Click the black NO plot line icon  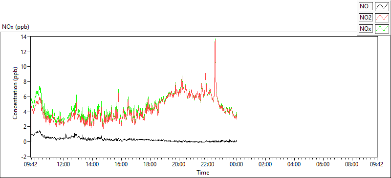click(x=382, y=6)
